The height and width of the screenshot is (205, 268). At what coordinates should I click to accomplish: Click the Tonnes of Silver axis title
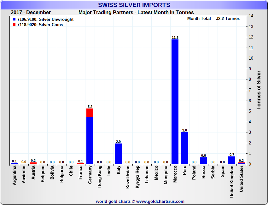pos(259,90)
